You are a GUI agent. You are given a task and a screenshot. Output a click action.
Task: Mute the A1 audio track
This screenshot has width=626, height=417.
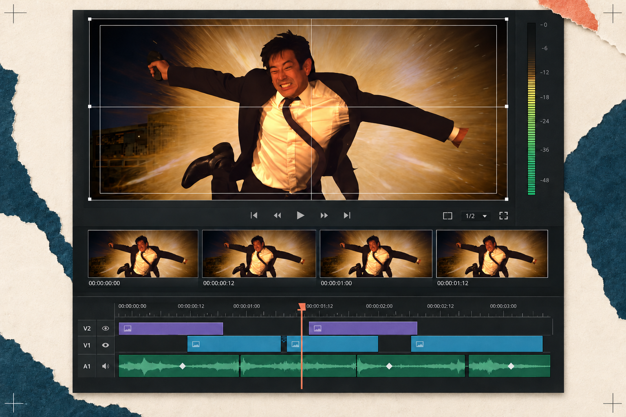point(106,366)
